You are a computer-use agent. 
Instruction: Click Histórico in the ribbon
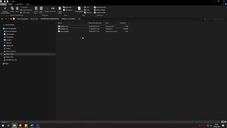point(88,13)
